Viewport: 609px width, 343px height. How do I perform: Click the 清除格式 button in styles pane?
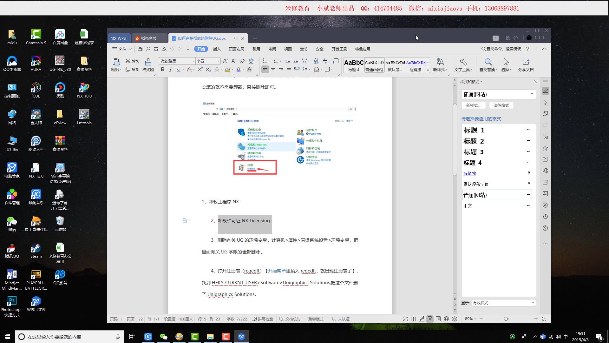501,105
